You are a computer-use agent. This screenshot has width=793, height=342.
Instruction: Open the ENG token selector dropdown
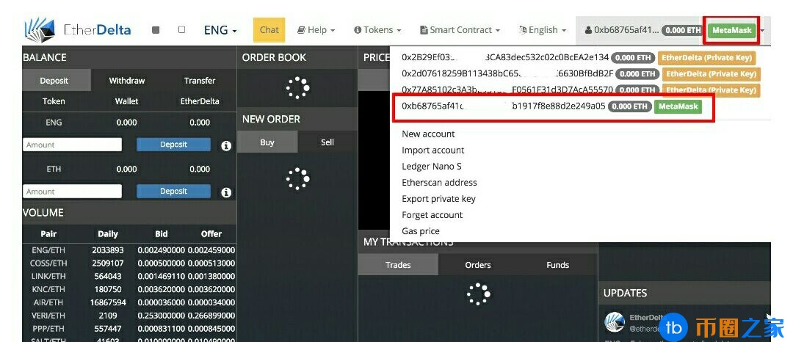[x=220, y=30]
